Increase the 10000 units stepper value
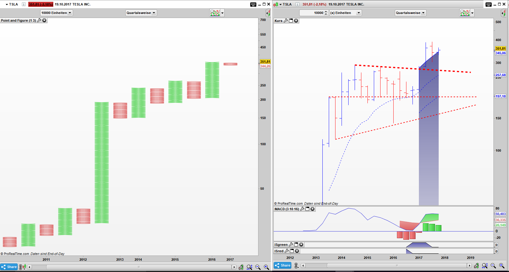Viewport: 509px width, 272px height. tap(326, 12)
